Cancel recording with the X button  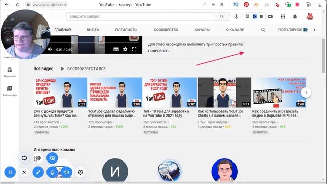pyautogui.click(x=24, y=172)
